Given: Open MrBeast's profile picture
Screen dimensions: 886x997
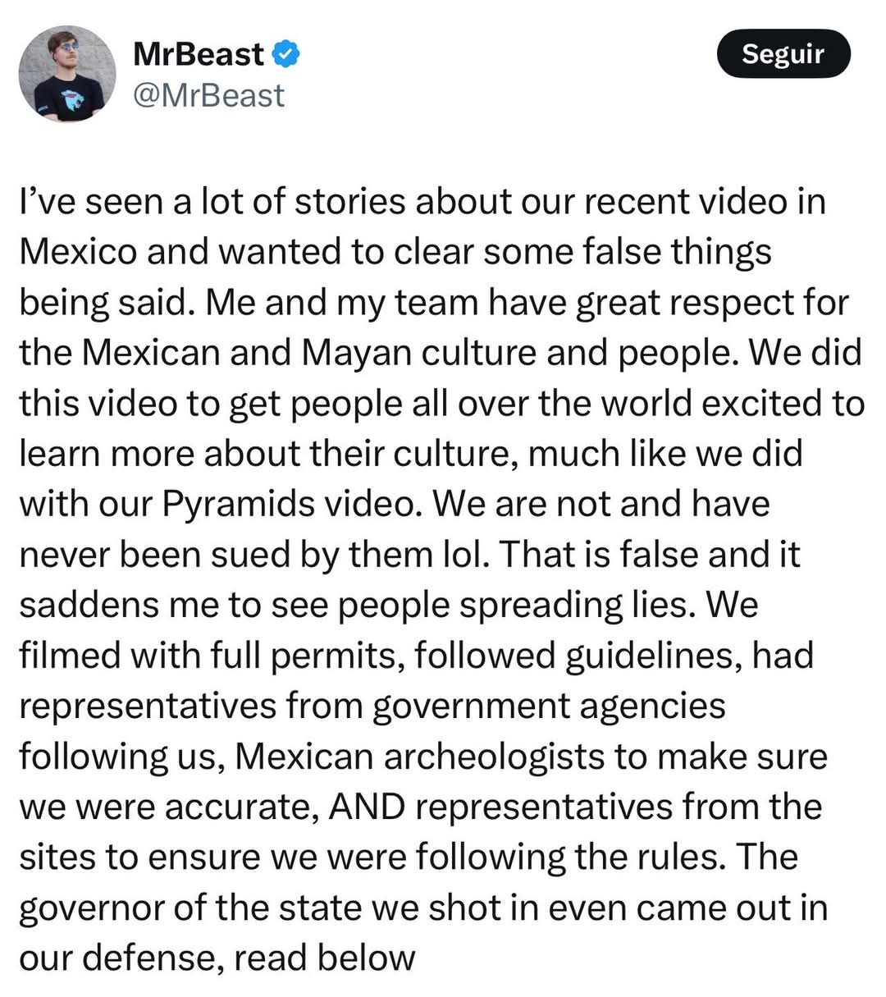Looking at the screenshot, I should (x=66, y=74).
